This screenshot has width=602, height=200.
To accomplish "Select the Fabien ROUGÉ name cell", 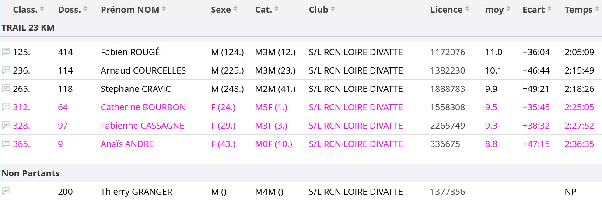I will tap(130, 52).
